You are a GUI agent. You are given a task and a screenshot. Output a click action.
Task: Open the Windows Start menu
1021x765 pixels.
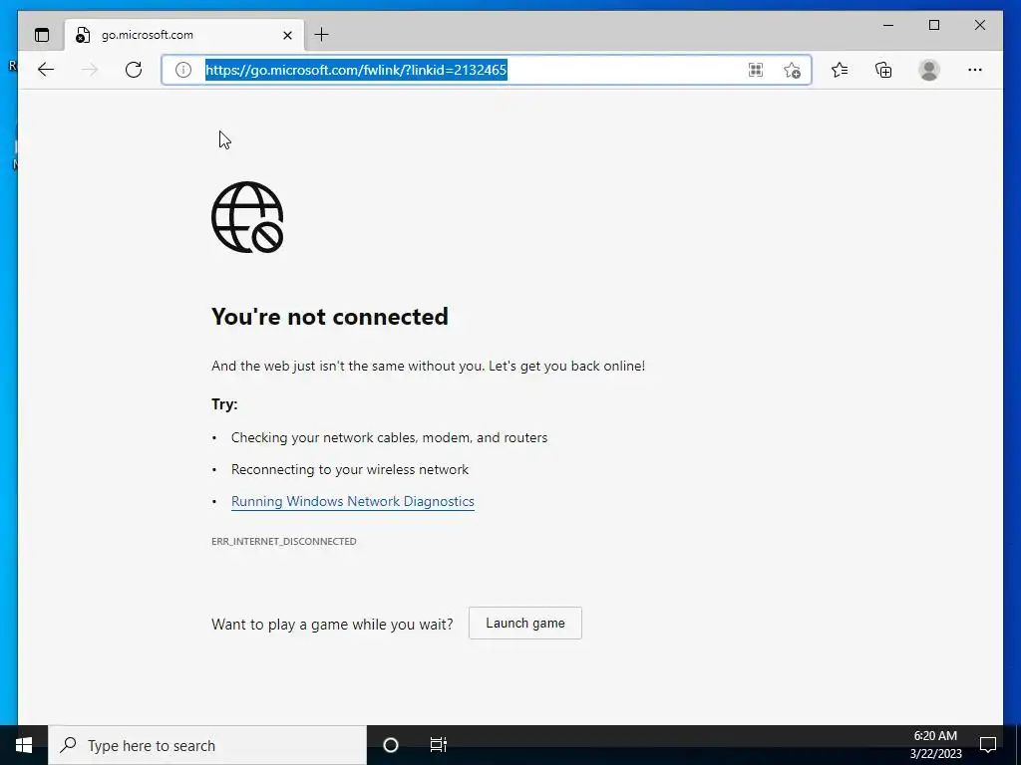(24, 745)
